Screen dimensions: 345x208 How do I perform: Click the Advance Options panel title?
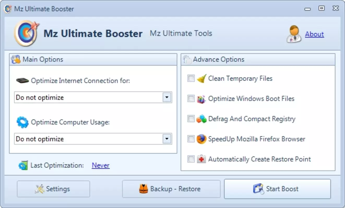(x=219, y=59)
